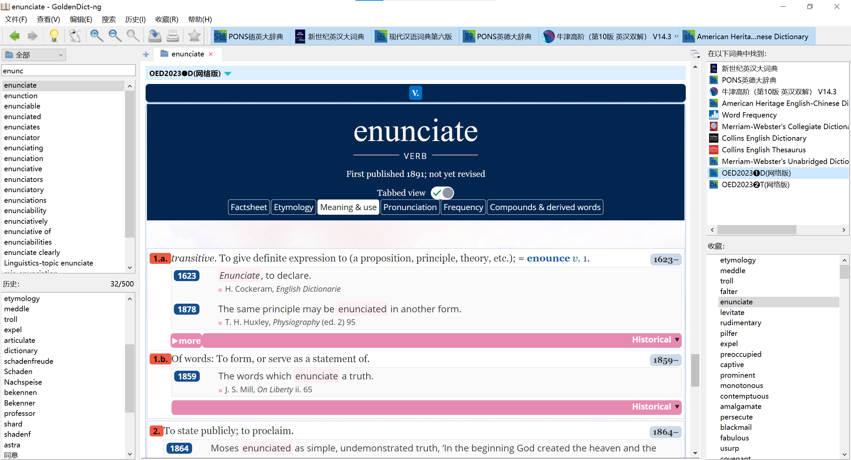Click the light bulb scan popup icon
The height and width of the screenshot is (460, 851).
click(54, 36)
